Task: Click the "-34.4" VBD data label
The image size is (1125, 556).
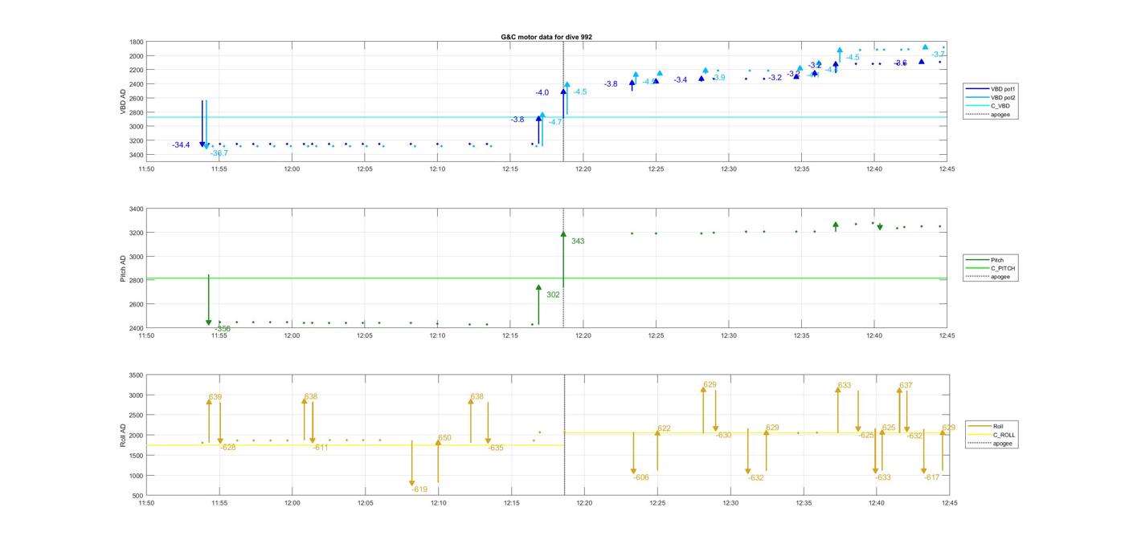Action: (181, 145)
